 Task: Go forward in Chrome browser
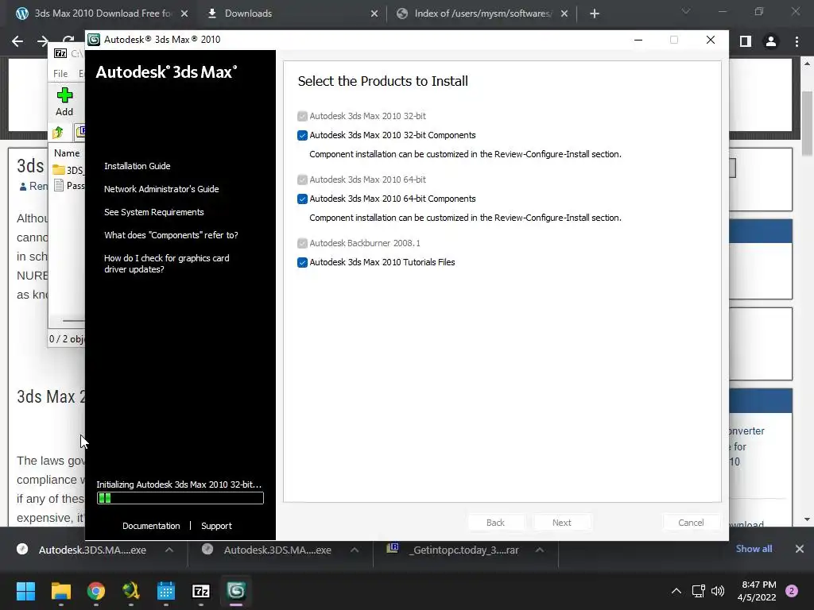pyautogui.click(x=43, y=41)
